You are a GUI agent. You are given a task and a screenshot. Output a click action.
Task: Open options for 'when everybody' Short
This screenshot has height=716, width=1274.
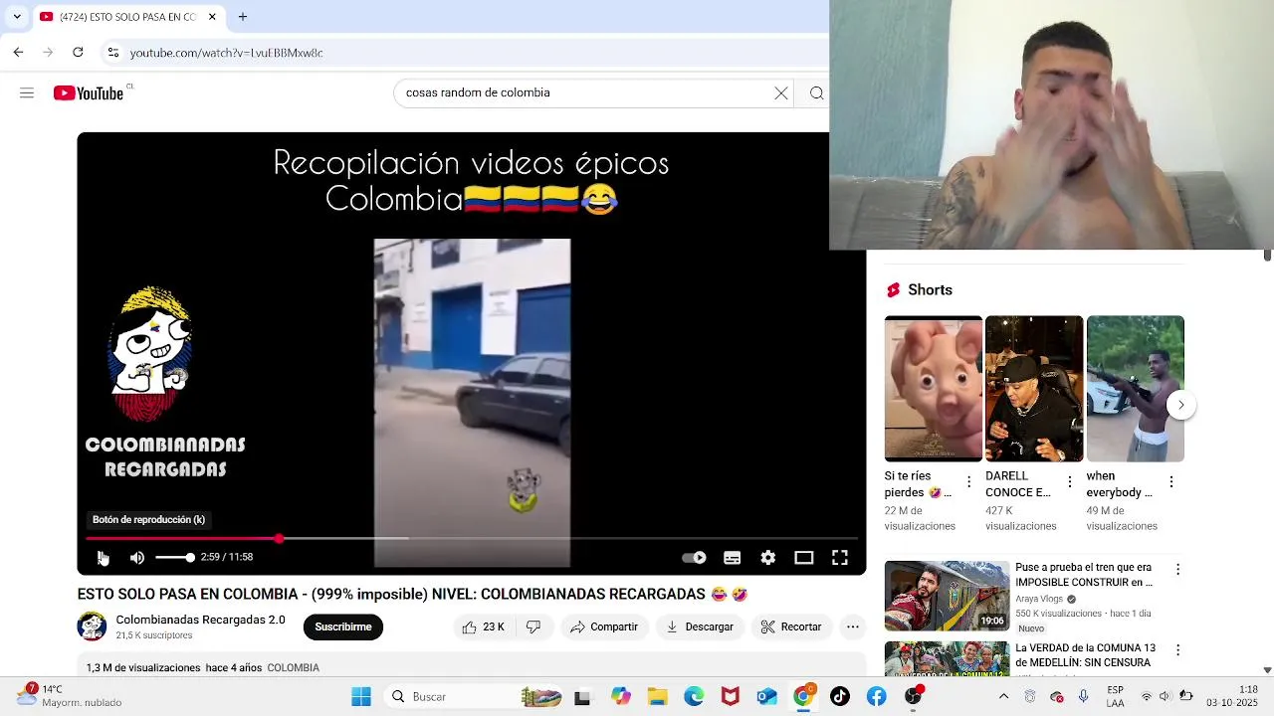pyautogui.click(x=1170, y=481)
